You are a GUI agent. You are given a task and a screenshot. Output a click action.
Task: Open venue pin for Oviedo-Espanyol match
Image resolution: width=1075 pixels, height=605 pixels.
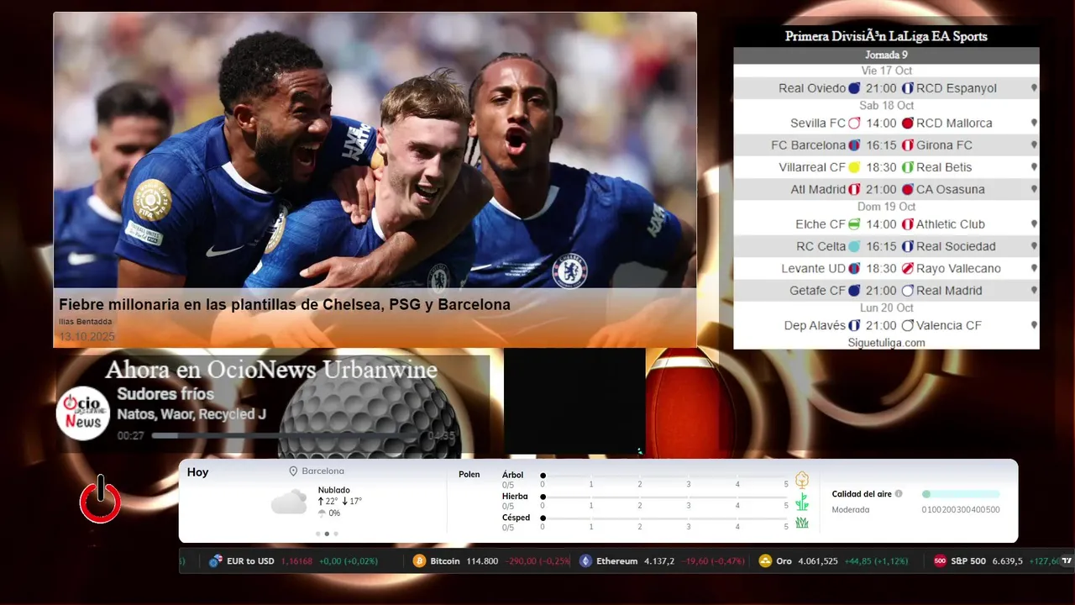pyautogui.click(x=1034, y=88)
